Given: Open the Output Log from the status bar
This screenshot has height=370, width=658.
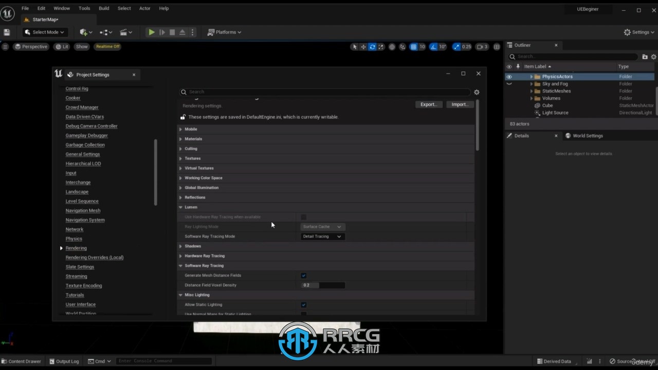Looking at the screenshot, I should point(64,361).
